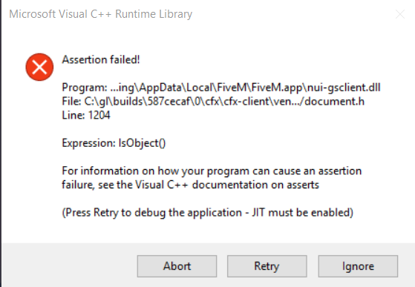Click the 'JIT must be enabled' note
The height and width of the screenshot is (287, 415).
click(x=302, y=213)
